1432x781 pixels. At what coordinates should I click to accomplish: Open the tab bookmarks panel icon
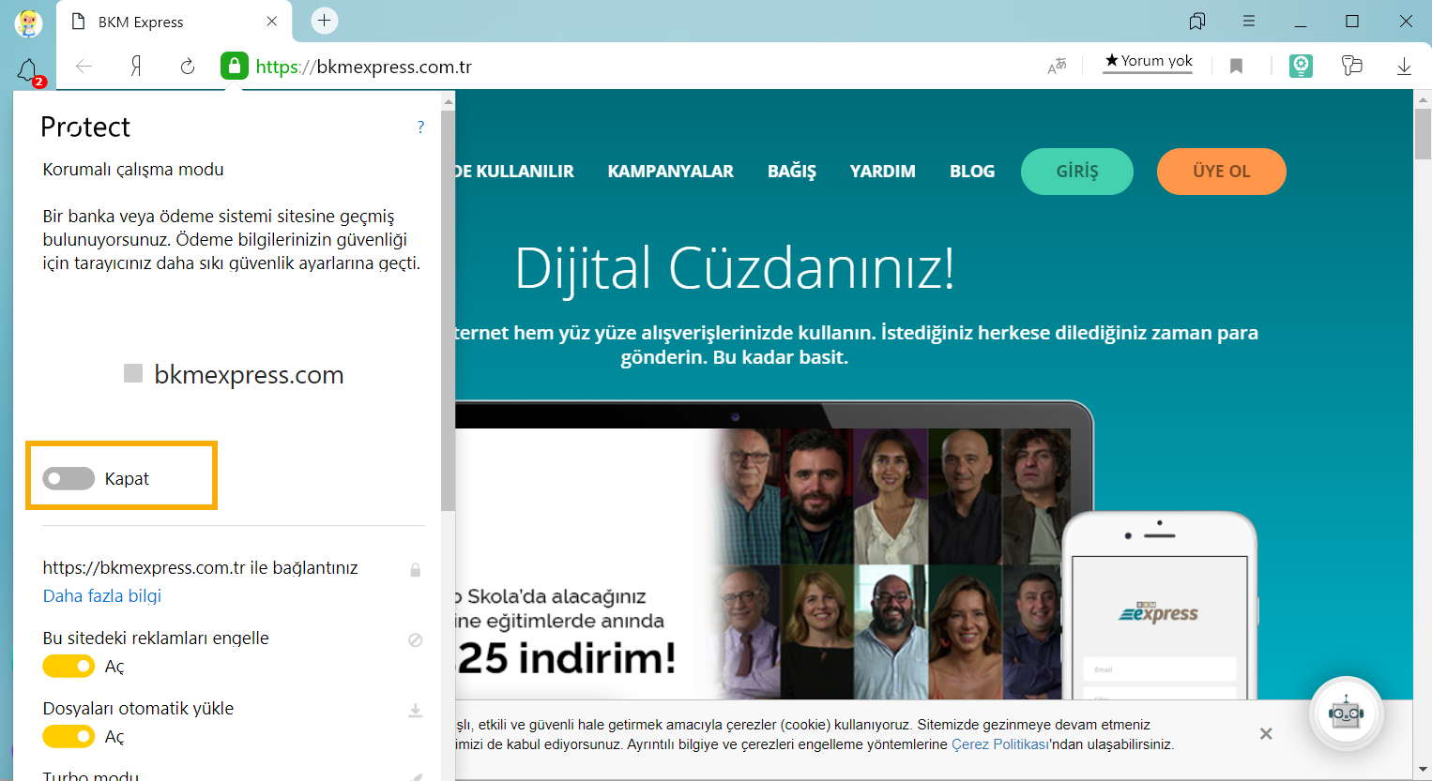coord(1197,21)
